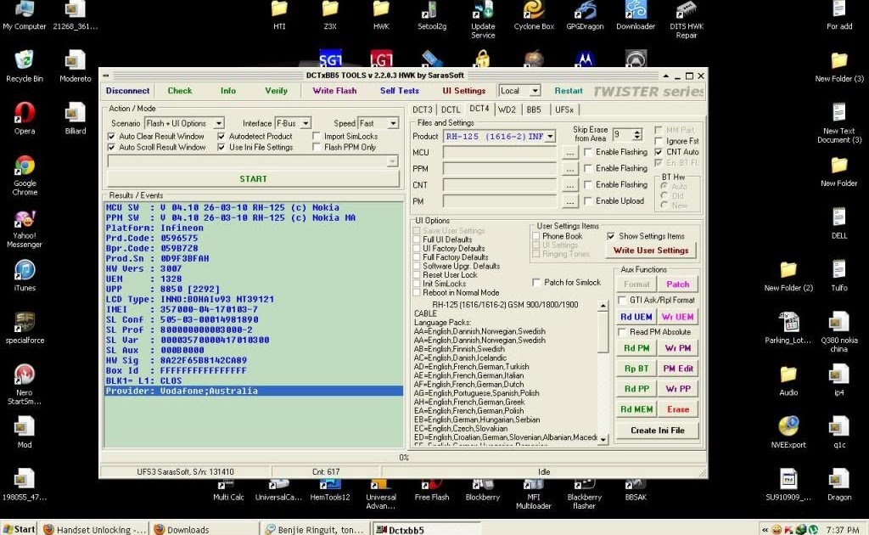869x535 pixels.
Task: Toggle Use Ini File Settings checkbox
Action: [x=221, y=148]
